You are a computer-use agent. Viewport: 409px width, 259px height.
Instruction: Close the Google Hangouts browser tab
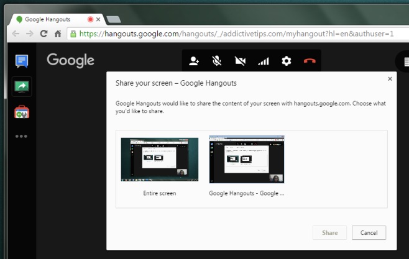coord(98,19)
